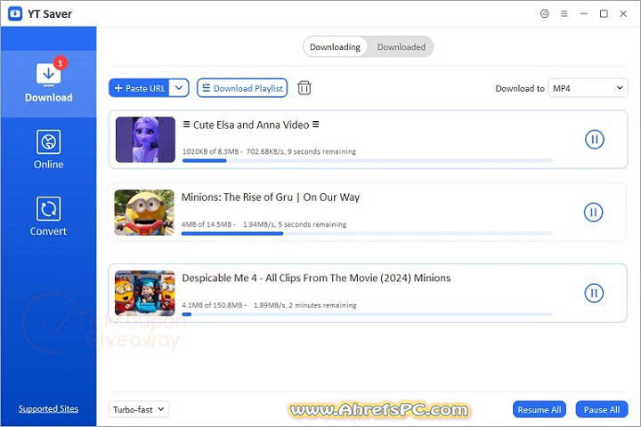Click the Pause All button
The image size is (641, 427).
602,409
